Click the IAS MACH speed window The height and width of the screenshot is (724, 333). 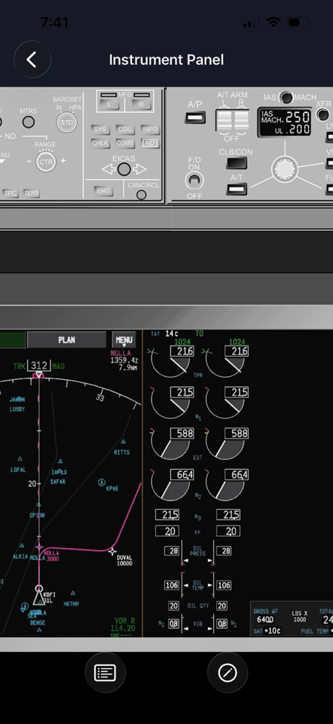[284, 123]
